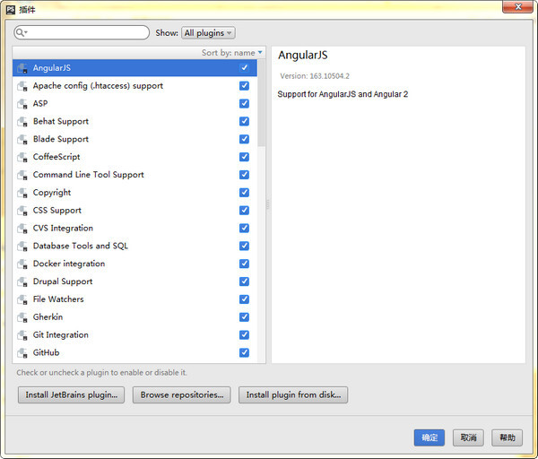Click the plugin icon beside Docker integration
The height and width of the screenshot is (459, 538).
[22, 264]
